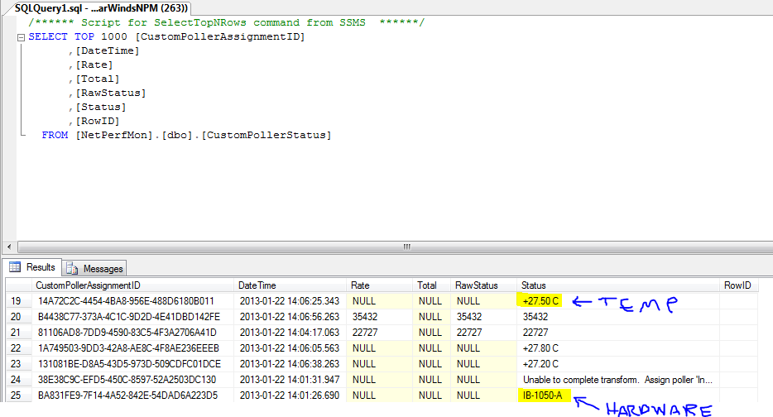This screenshot has height=417, width=773.
Task: Click the highlighted Status cell +27.50 C
Action: pos(617,301)
